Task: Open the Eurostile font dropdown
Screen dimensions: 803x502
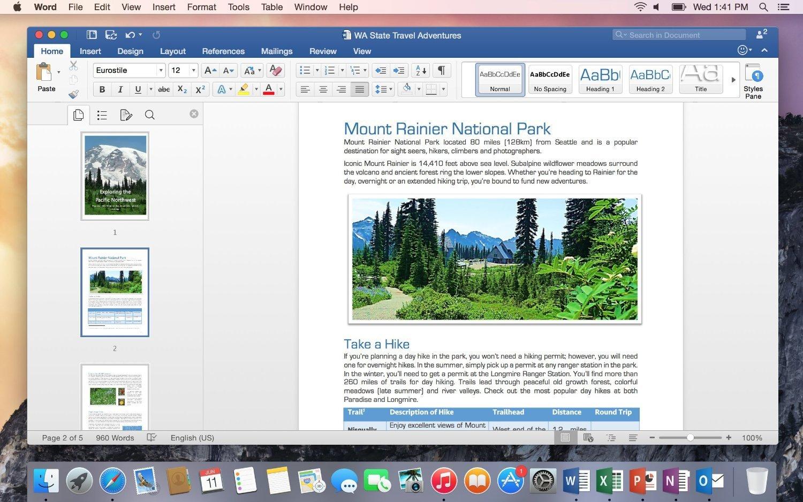Action: [161, 70]
